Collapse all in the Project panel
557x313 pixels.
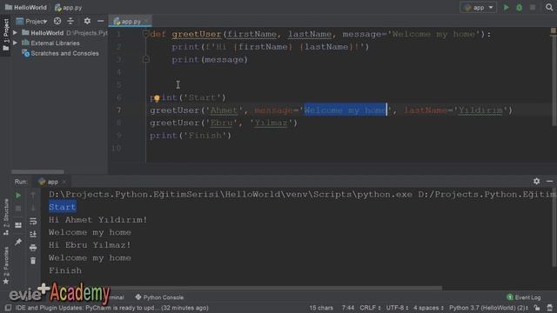point(70,21)
